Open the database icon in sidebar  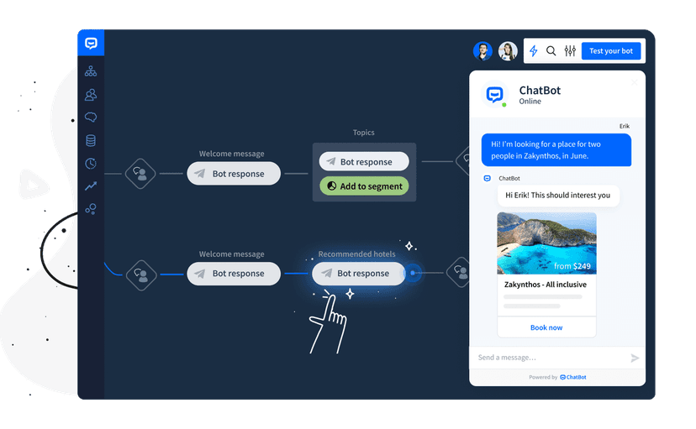click(x=91, y=141)
